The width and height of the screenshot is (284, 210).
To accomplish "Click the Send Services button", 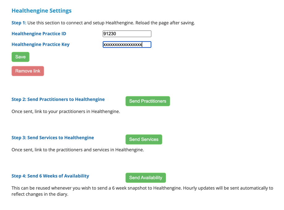I will click(144, 139).
